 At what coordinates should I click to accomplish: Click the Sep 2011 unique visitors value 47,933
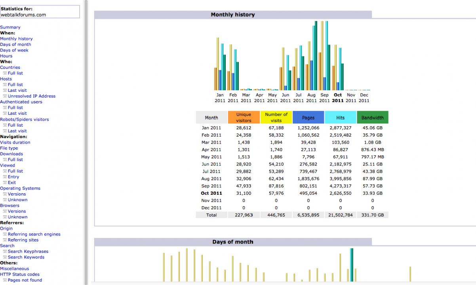[x=244, y=186]
